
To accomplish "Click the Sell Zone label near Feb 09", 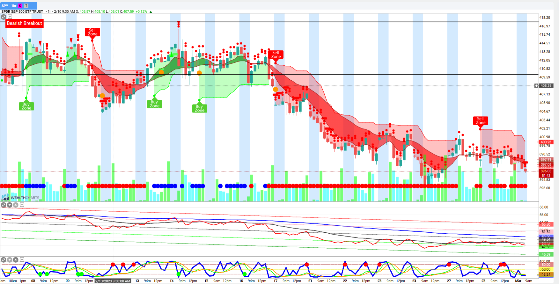I will [92, 32].
